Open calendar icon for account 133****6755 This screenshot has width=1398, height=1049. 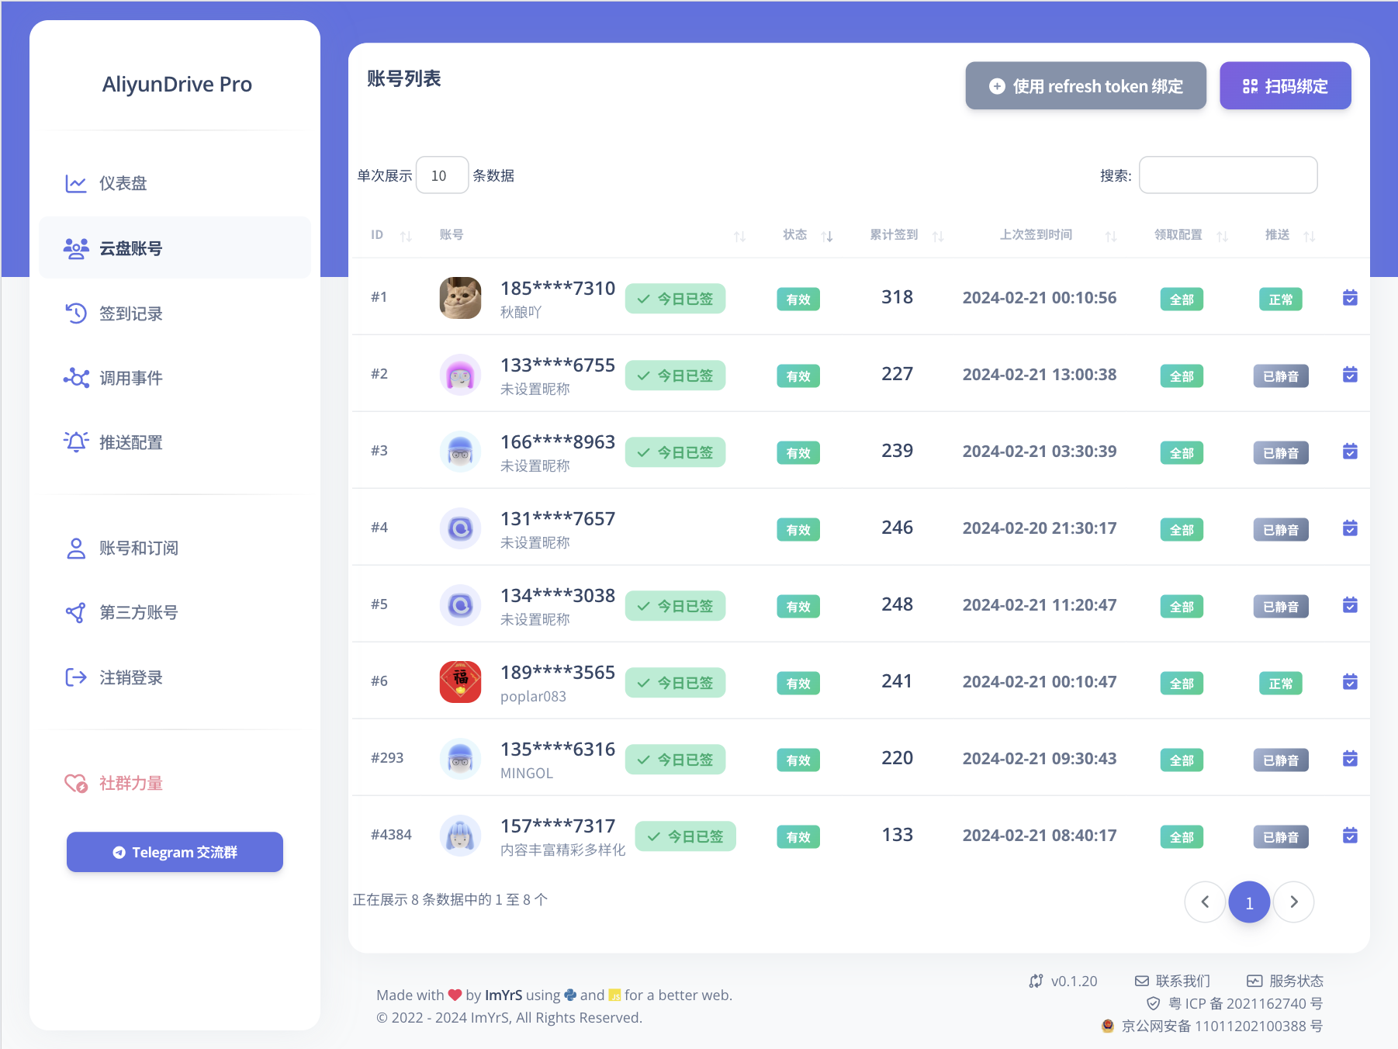(1350, 375)
